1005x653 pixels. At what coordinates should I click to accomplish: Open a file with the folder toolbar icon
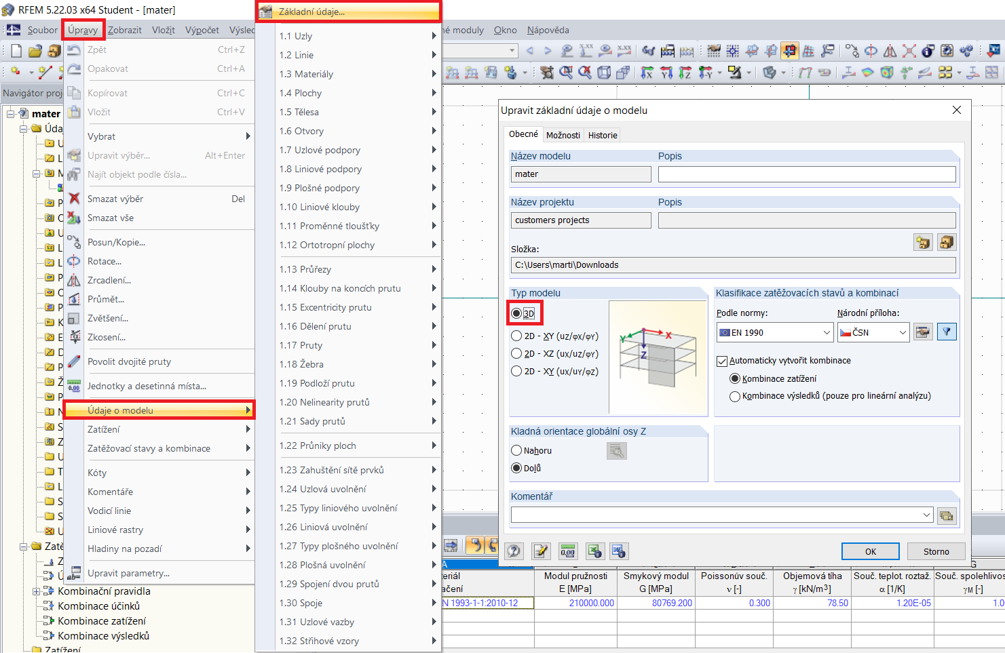pos(35,51)
